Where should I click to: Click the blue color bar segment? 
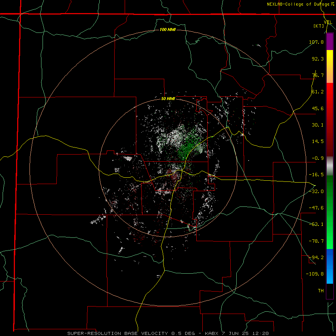330,266
